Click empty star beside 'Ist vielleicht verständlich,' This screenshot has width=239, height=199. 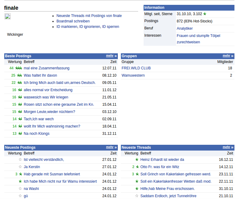click(20, 160)
